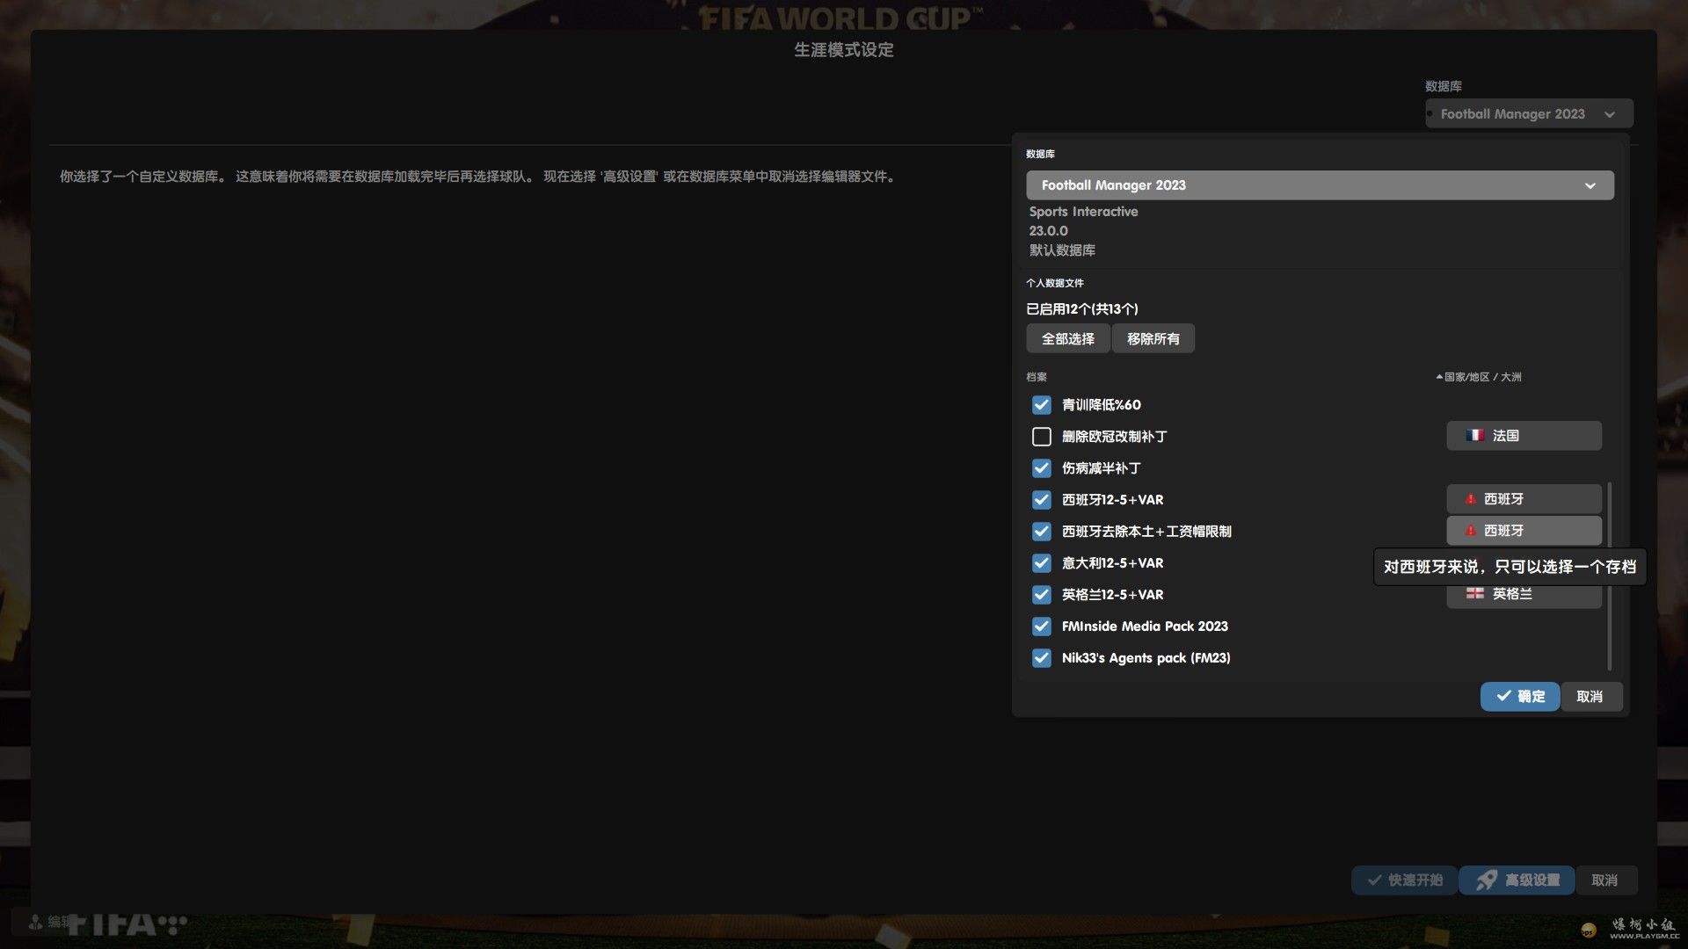Toggle the 西班牙12-5+VAR checkbox
The image size is (1688, 949).
click(x=1041, y=500)
